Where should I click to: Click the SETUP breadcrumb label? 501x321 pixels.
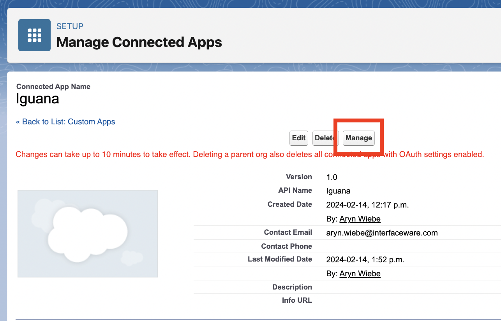70,26
